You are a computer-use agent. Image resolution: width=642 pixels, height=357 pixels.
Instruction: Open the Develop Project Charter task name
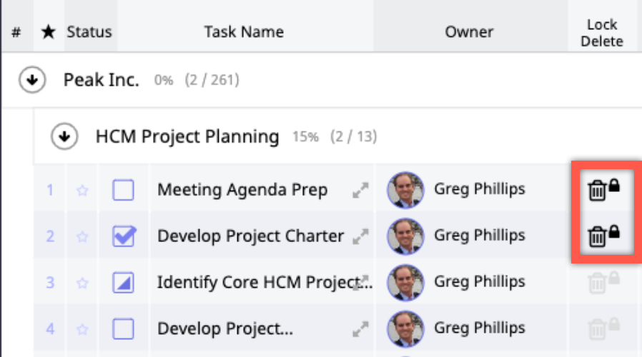pyautogui.click(x=250, y=236)
